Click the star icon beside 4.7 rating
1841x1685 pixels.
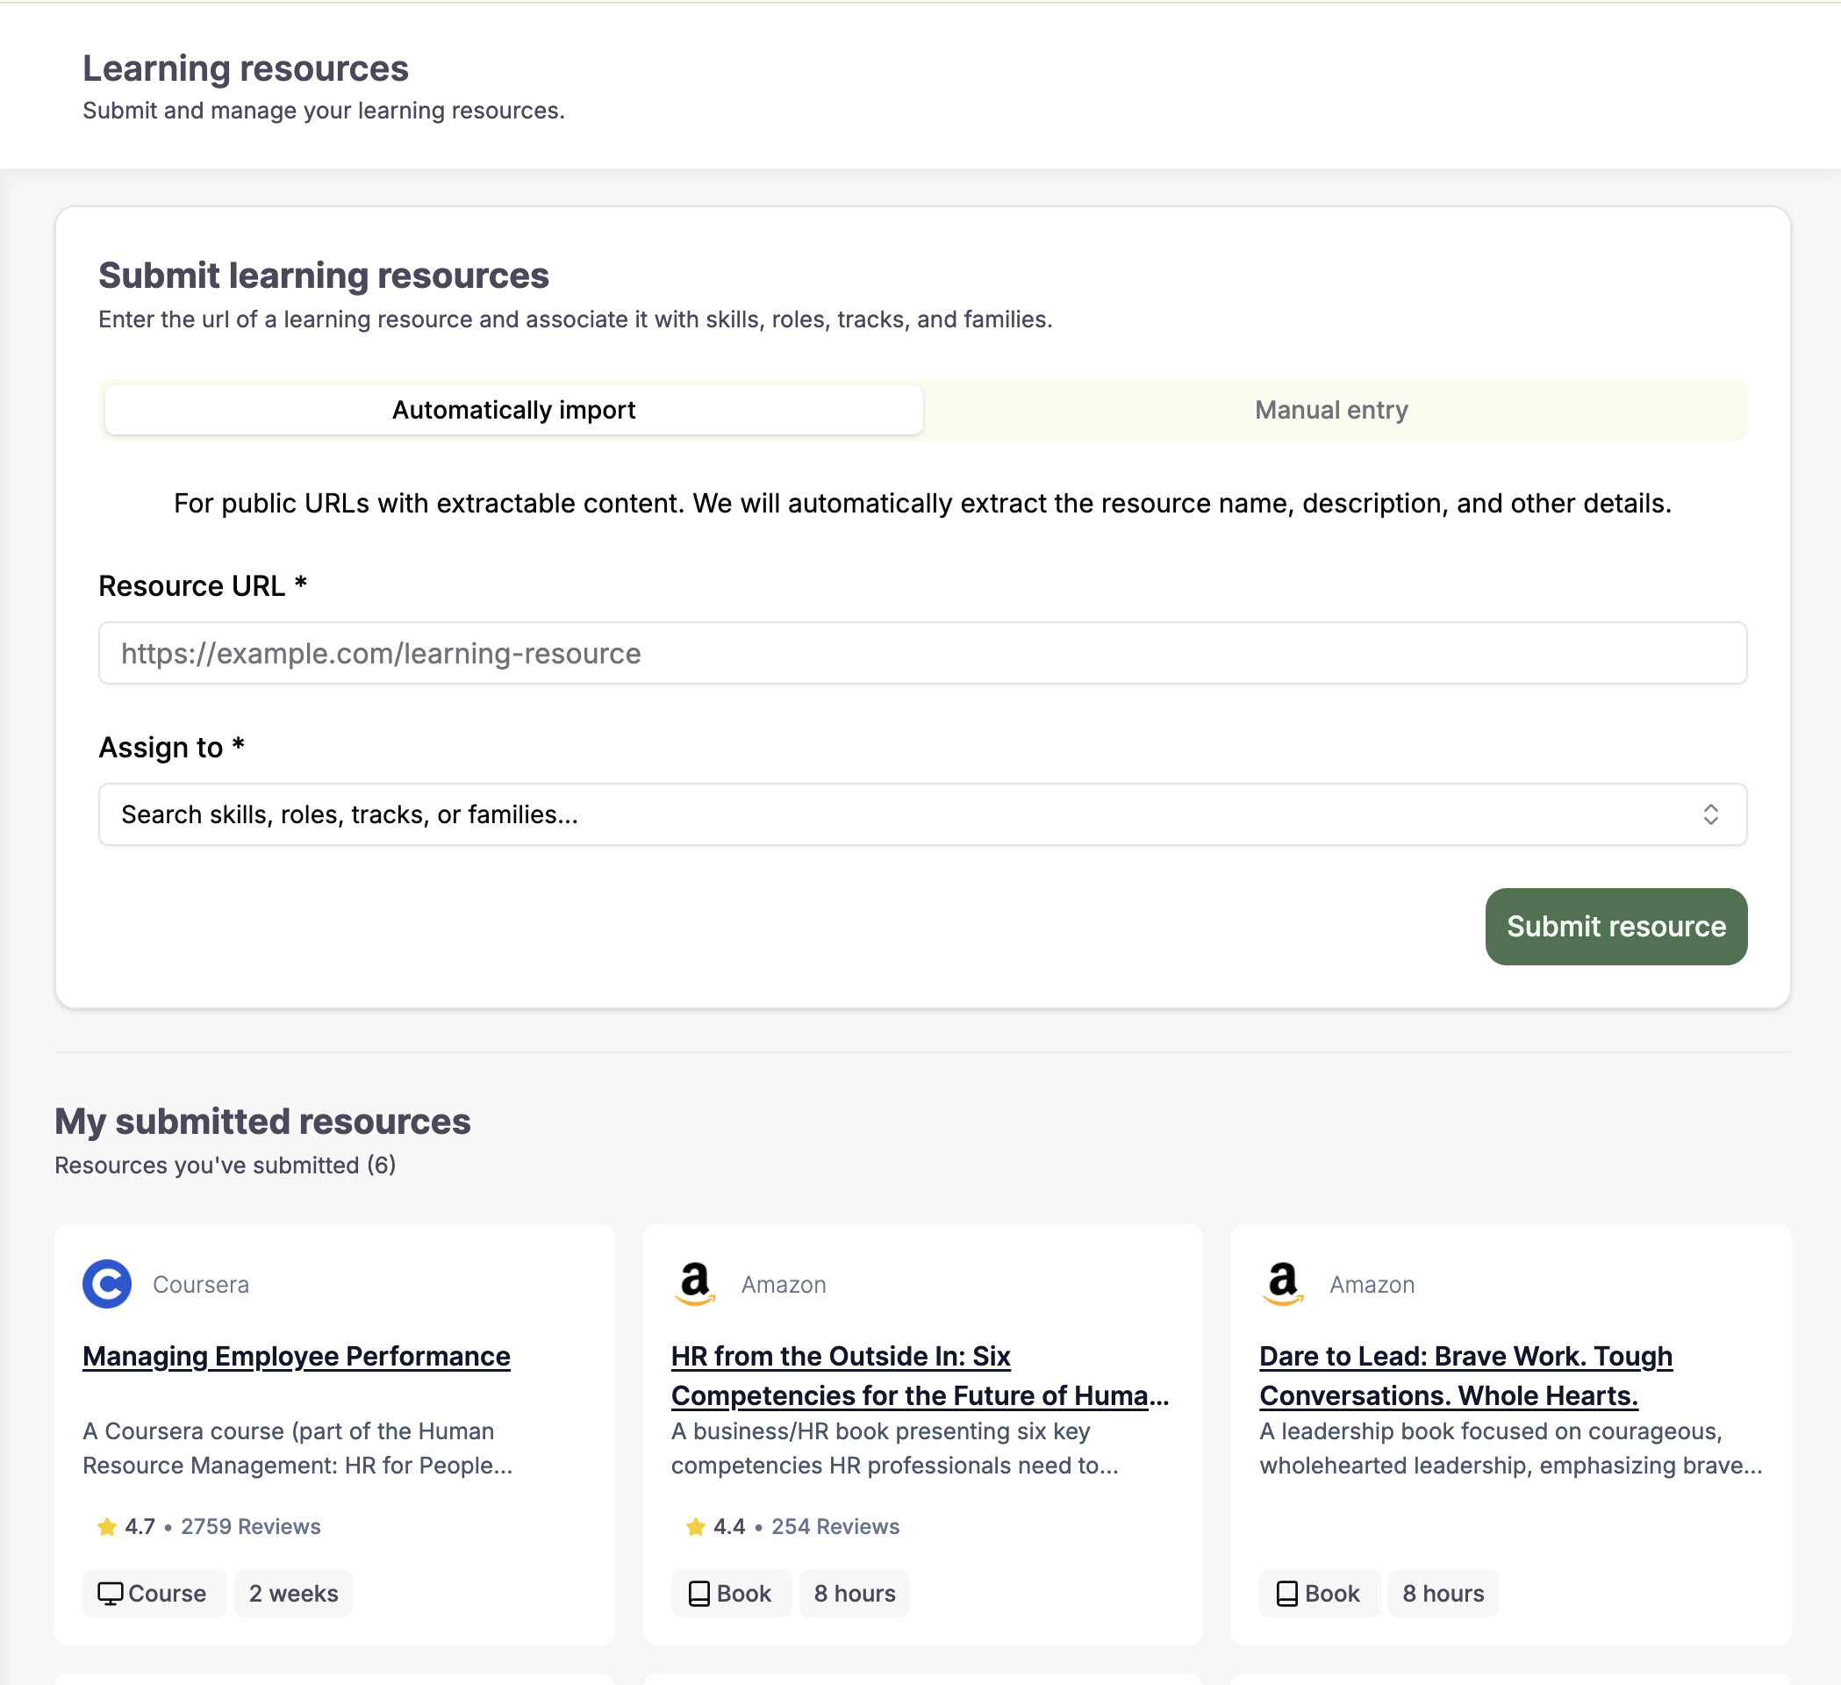[107, 1527]
